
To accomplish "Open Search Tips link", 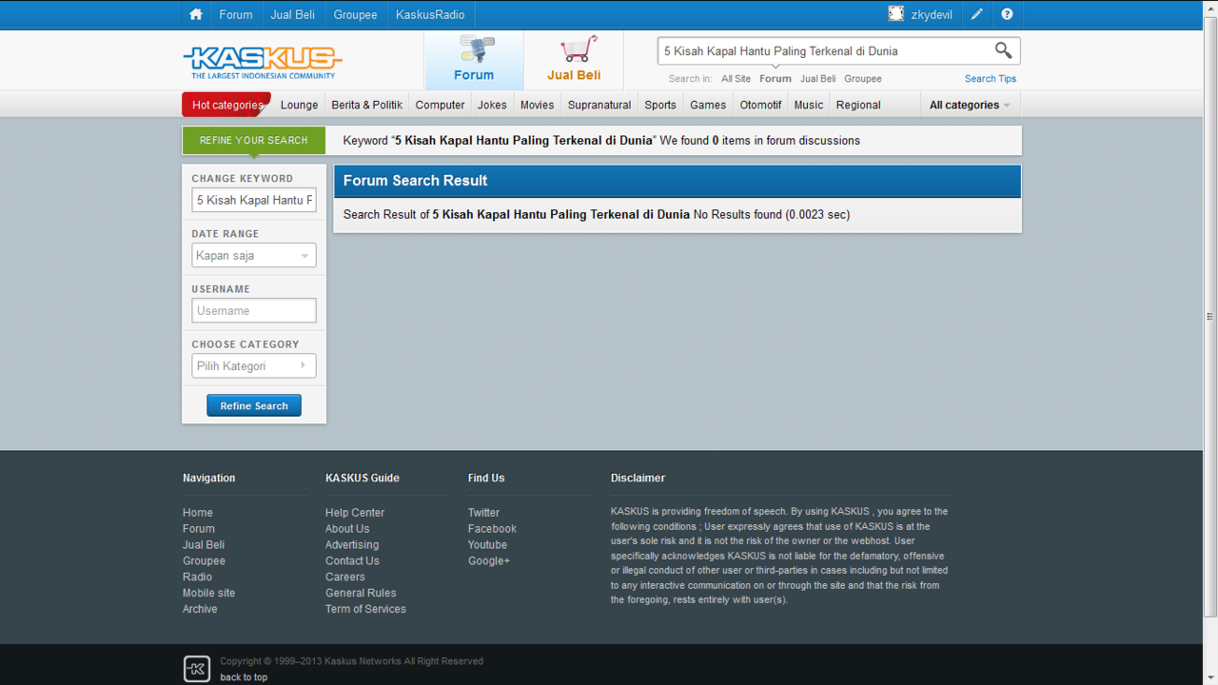I will point(991,79).
